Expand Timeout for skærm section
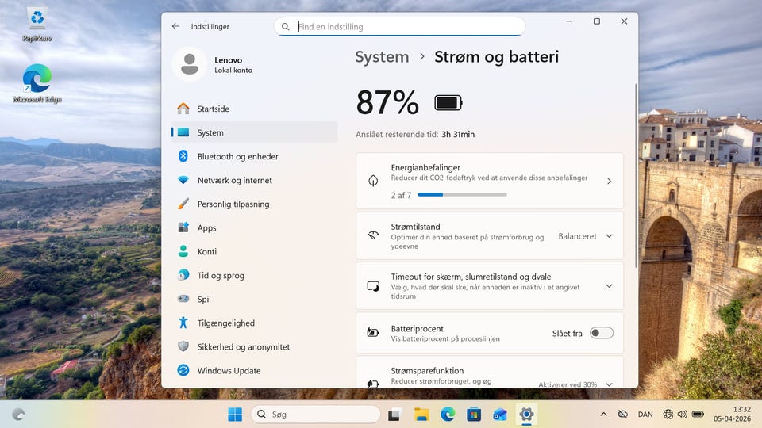The image size is (762, 428). (609, 286)
